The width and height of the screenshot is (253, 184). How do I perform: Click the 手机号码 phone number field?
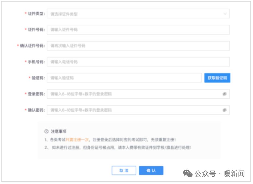(x=139, y=62)
